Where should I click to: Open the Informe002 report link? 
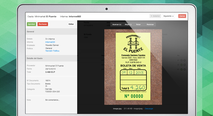tap(50, 42)
